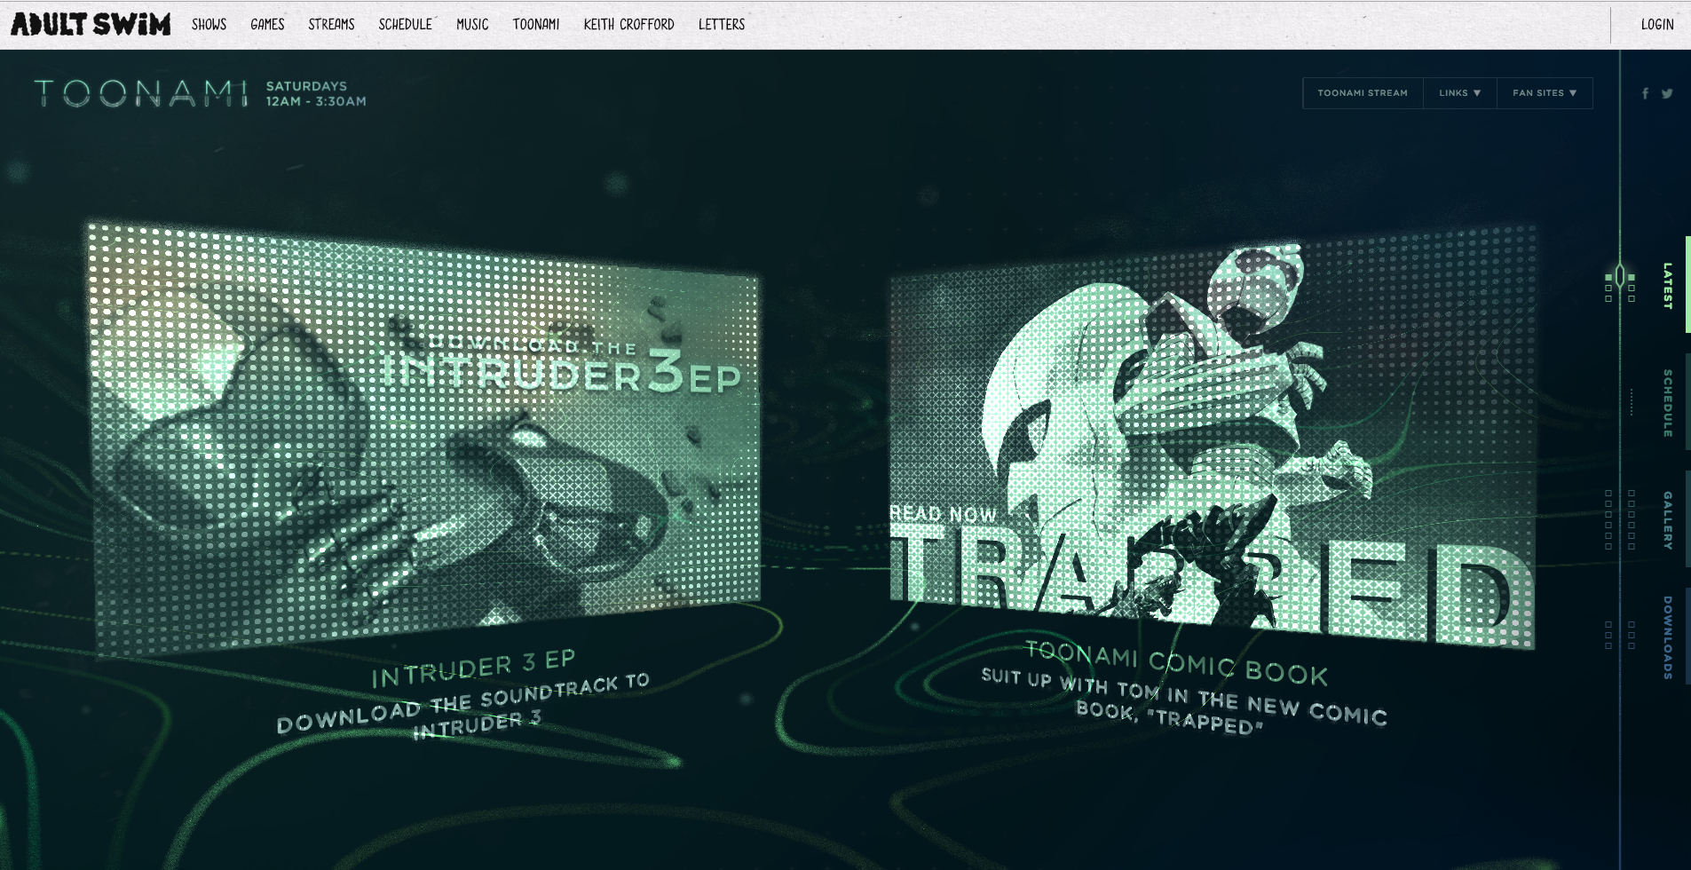The image size is (1691, 870).
Task: Click the Toonami Comic Book caption title
Action: click(1176, 663)
